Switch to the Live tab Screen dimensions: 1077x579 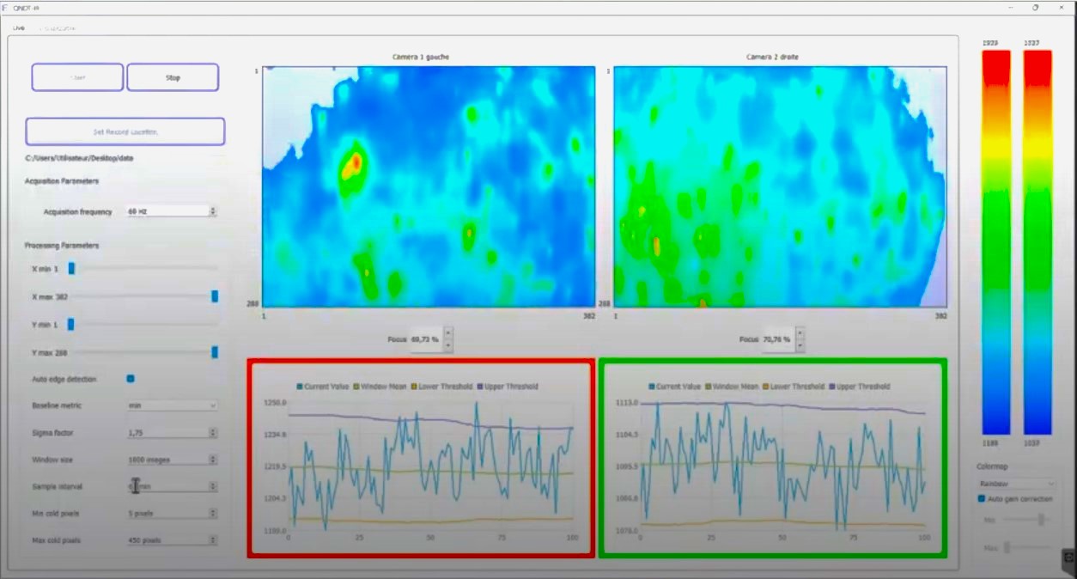[x=19, y=28]
